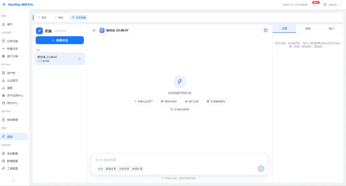
Task: Click the StarMap 测绘平台 logo
Action: pyautogui.click(x=18, y=4)
